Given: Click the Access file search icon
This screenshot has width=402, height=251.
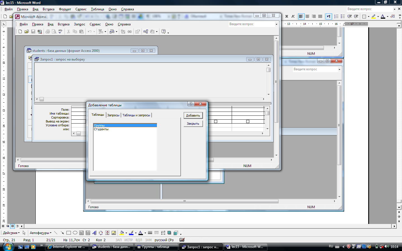Looking at the screenshot, I should (x=40, y=32).
